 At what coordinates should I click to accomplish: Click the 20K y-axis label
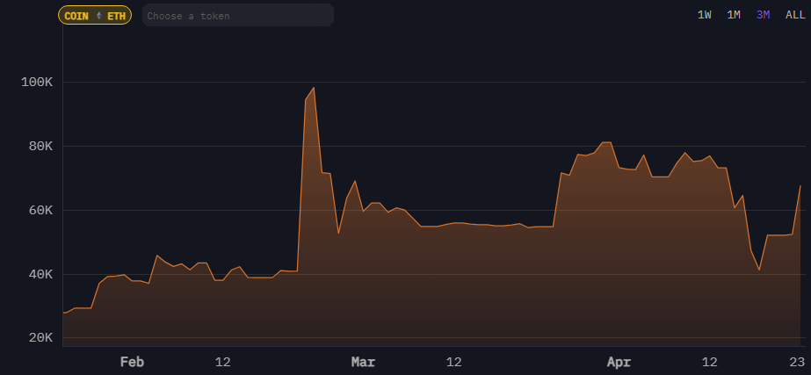(40, 339)
